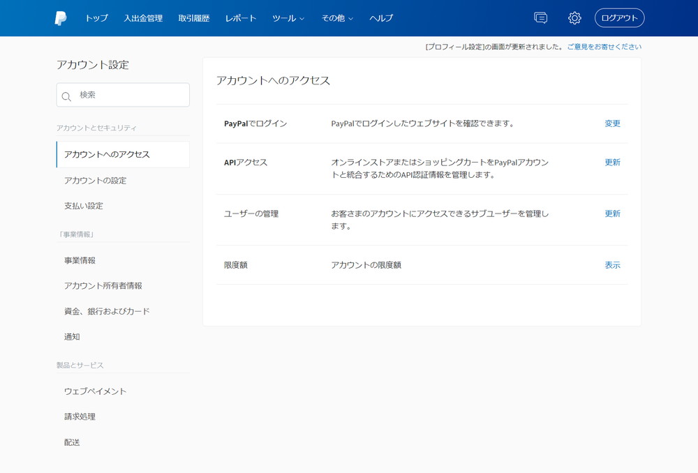
Task: Click the アカウントとセキュリティ section label
Action: [x=96, y=128]
